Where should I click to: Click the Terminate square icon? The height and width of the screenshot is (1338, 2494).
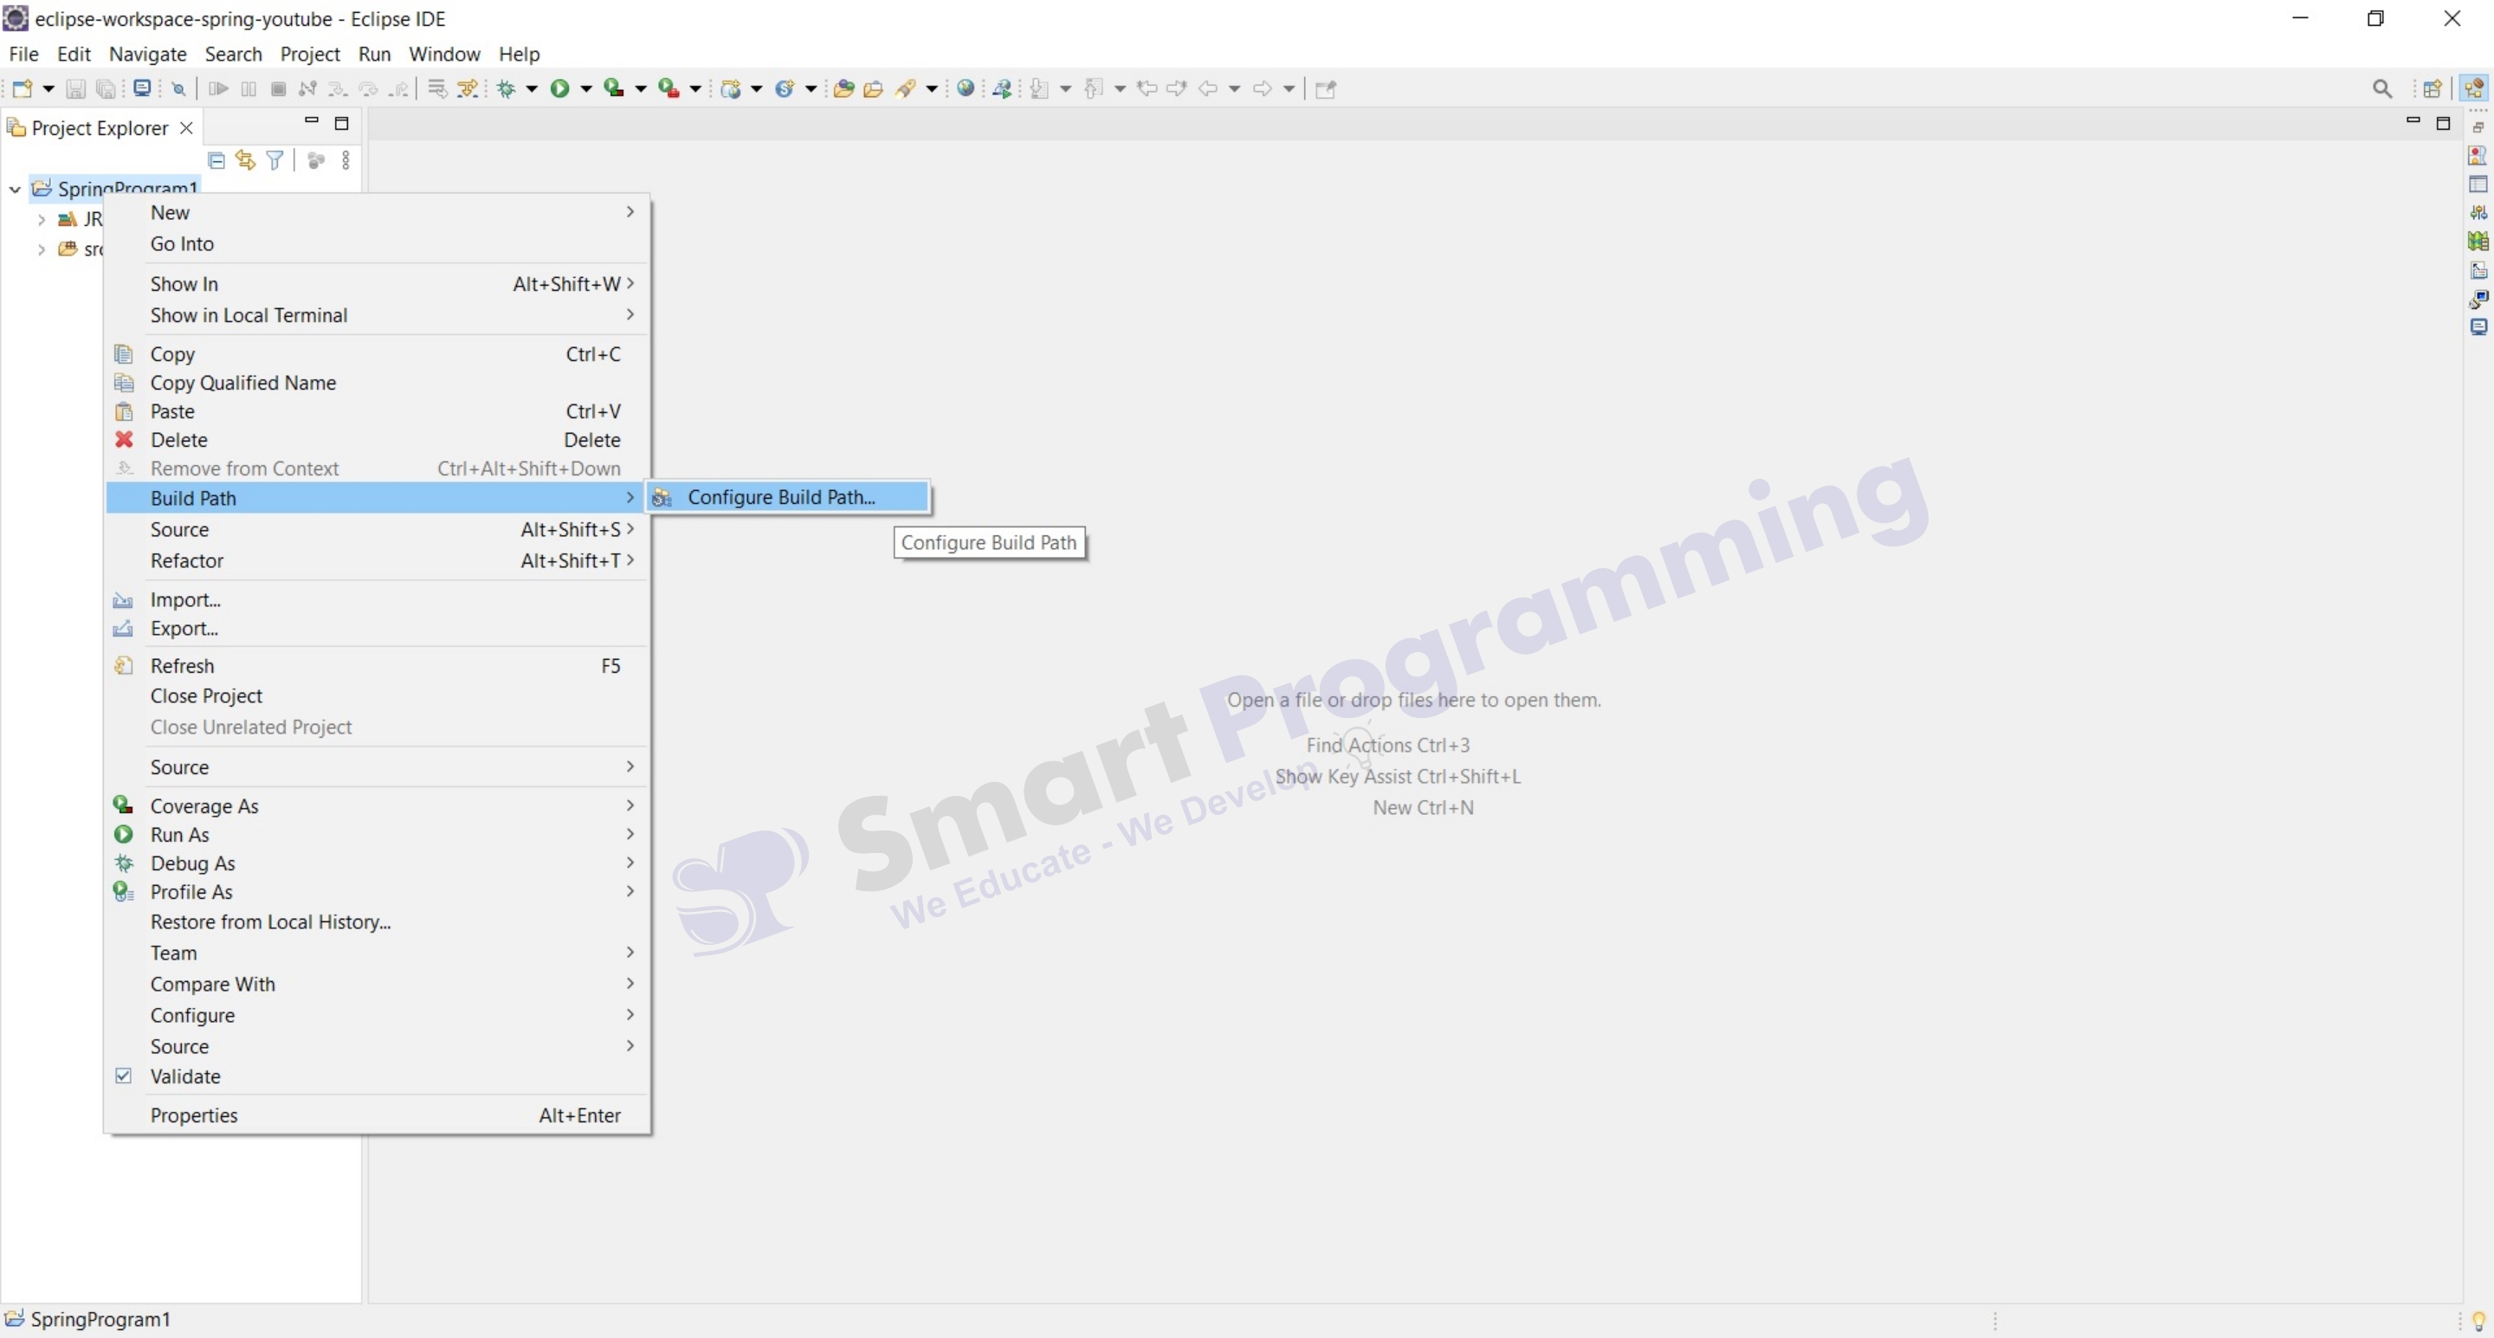point(279,89)
